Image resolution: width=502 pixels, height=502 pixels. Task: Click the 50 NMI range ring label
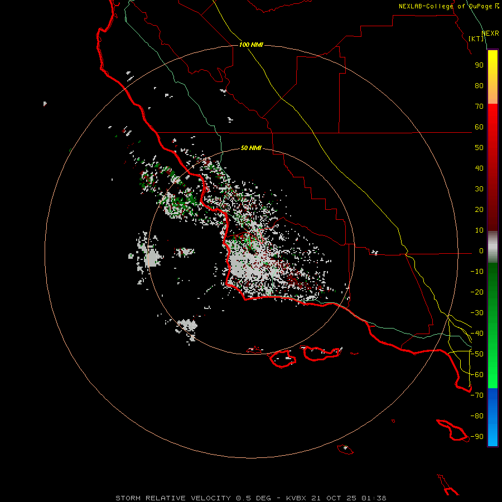(x=251, y=148)
